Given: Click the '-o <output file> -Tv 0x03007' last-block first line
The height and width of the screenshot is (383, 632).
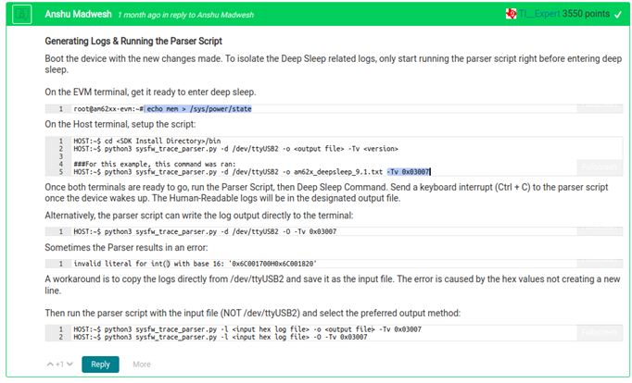Looking at the screenshot, I should point(247,329).
